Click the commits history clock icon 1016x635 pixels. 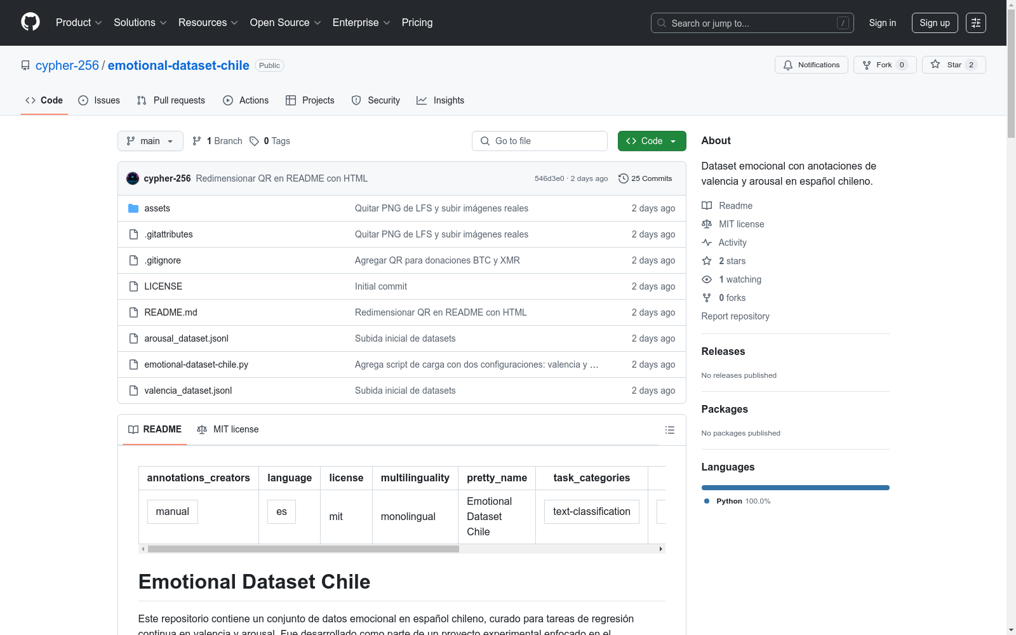pyautogui.click(x=624, y=178)
